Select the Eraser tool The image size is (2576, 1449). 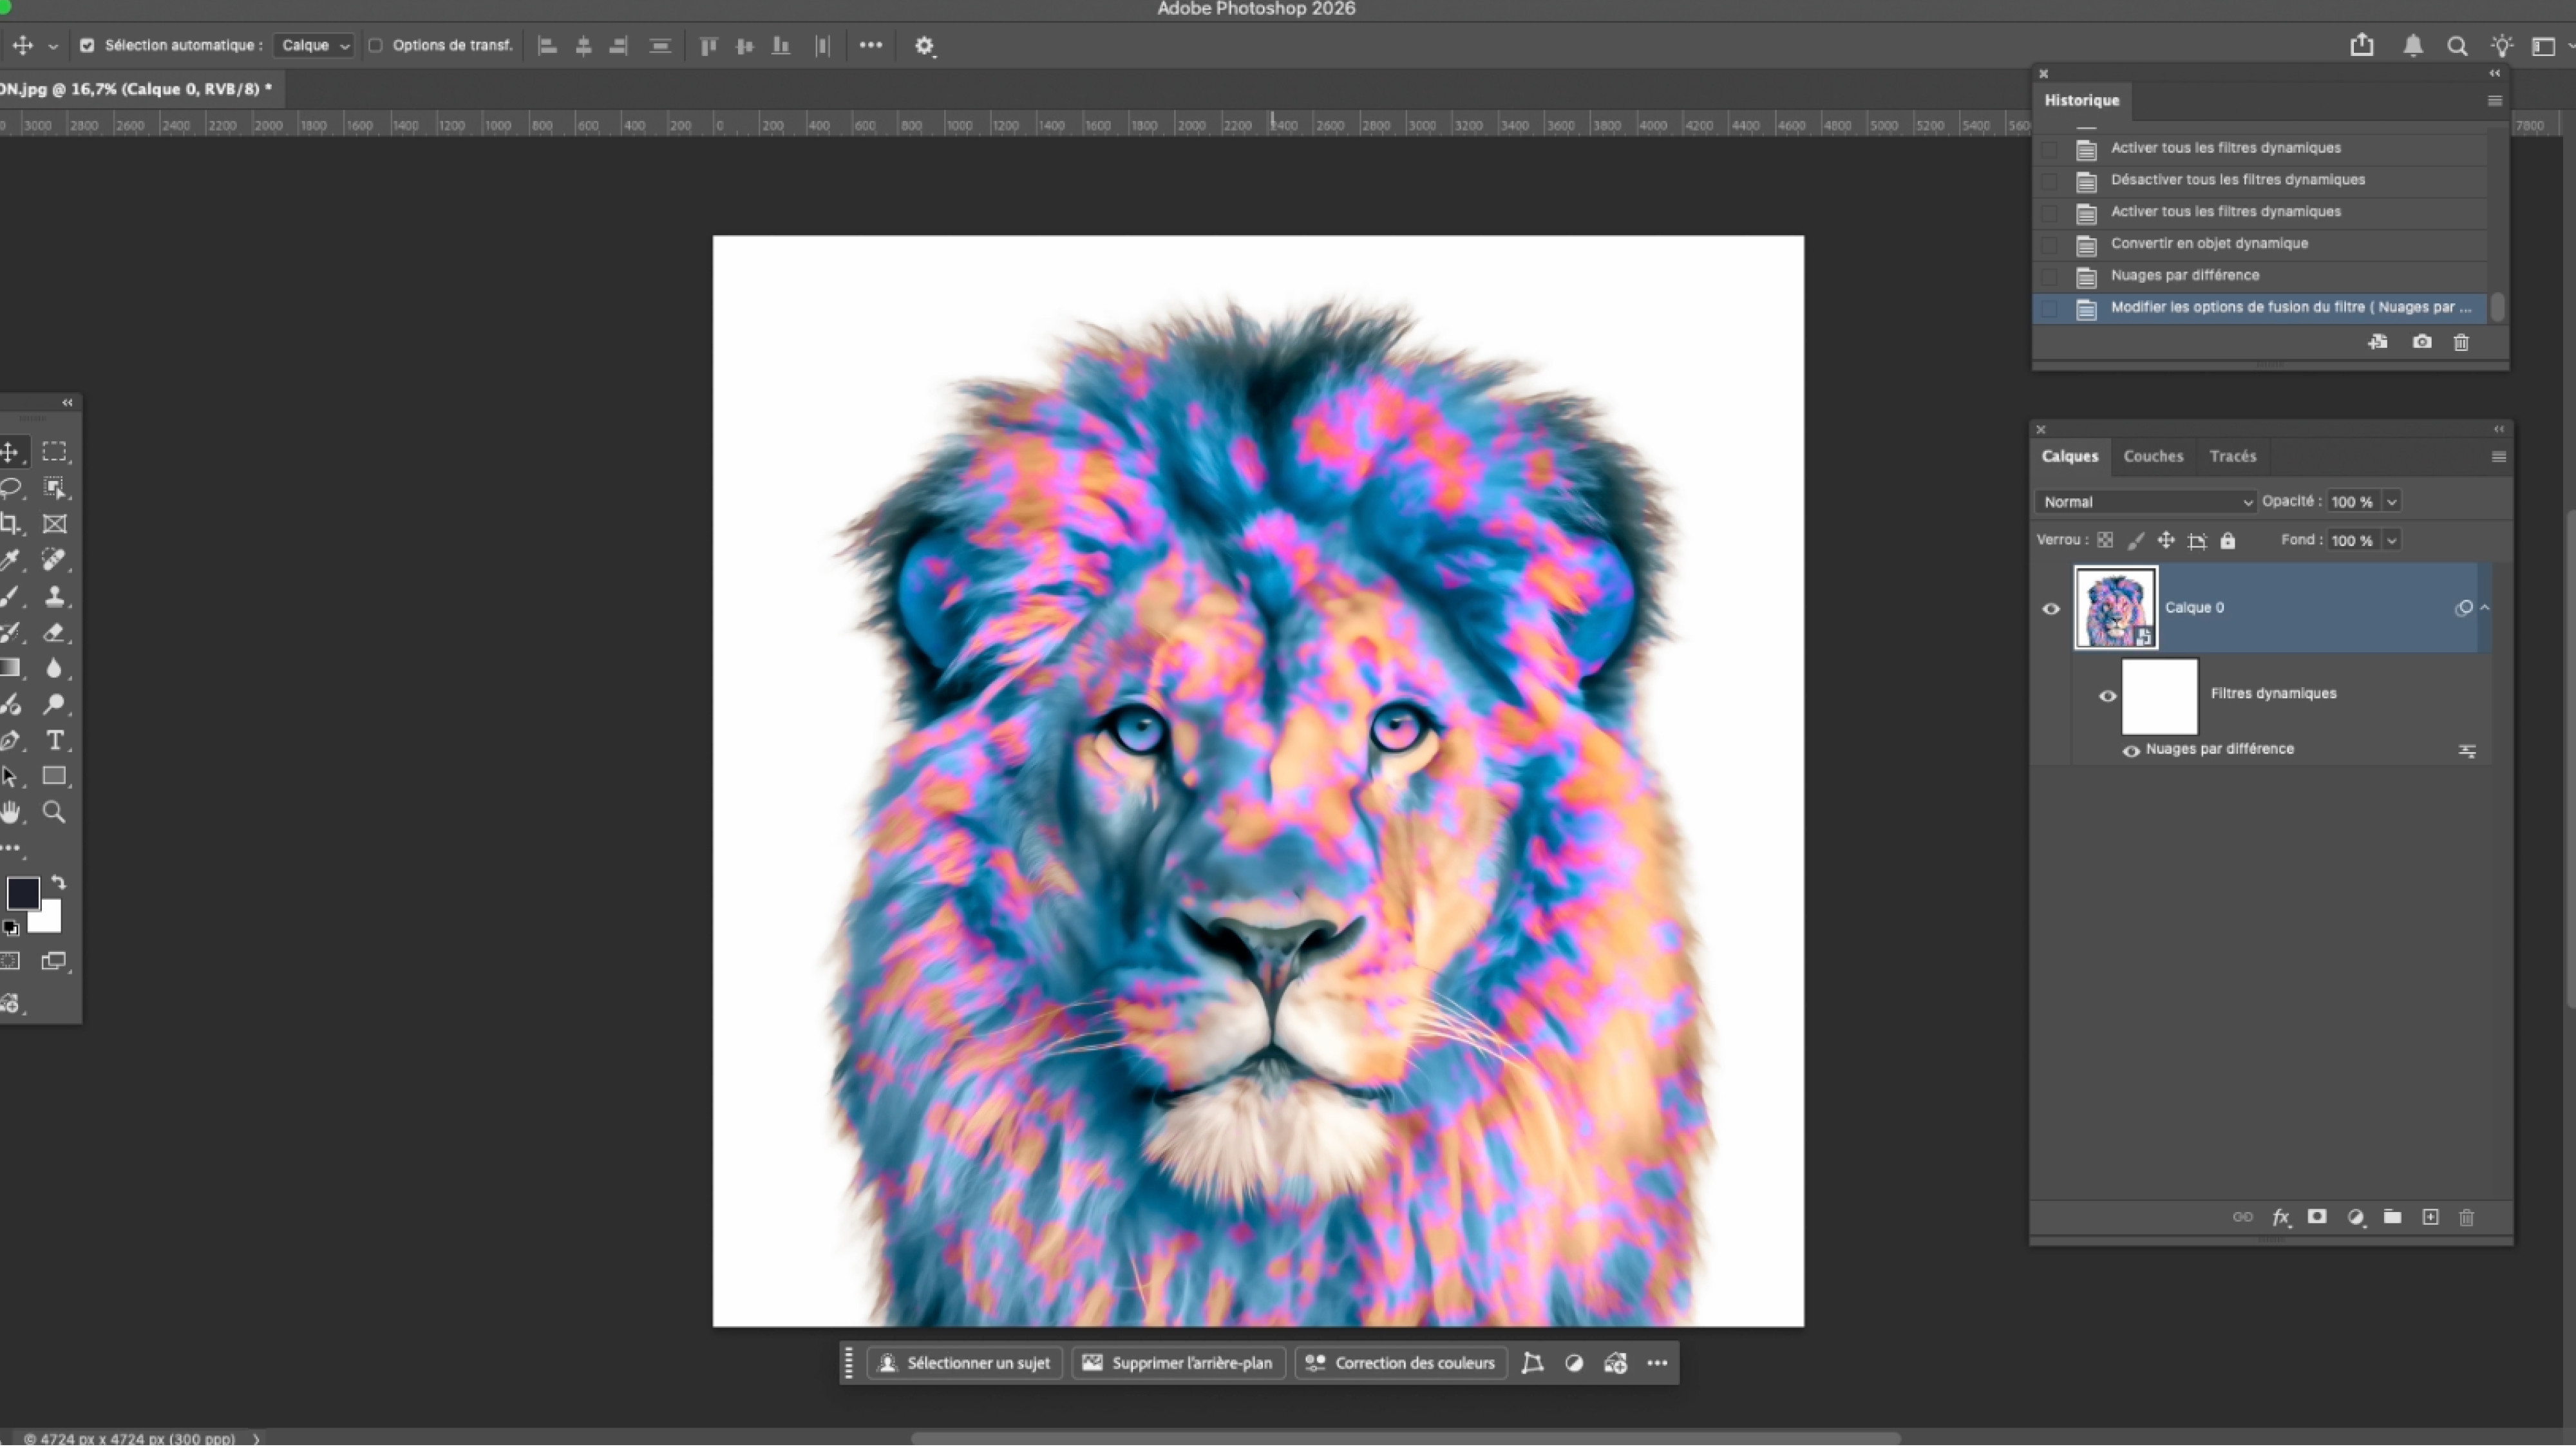click(x=55, y=633)
